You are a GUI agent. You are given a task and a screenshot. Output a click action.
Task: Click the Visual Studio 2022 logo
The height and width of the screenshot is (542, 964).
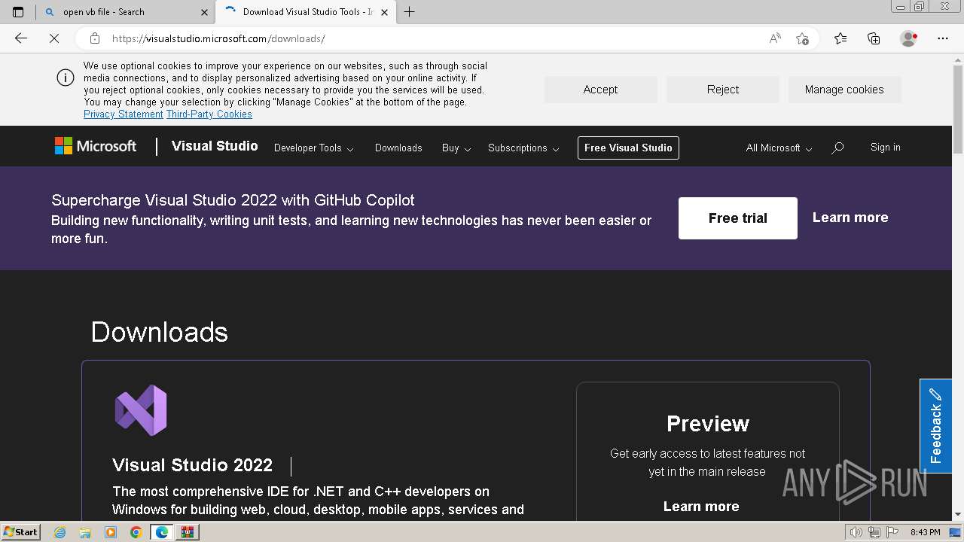point(141,410)
